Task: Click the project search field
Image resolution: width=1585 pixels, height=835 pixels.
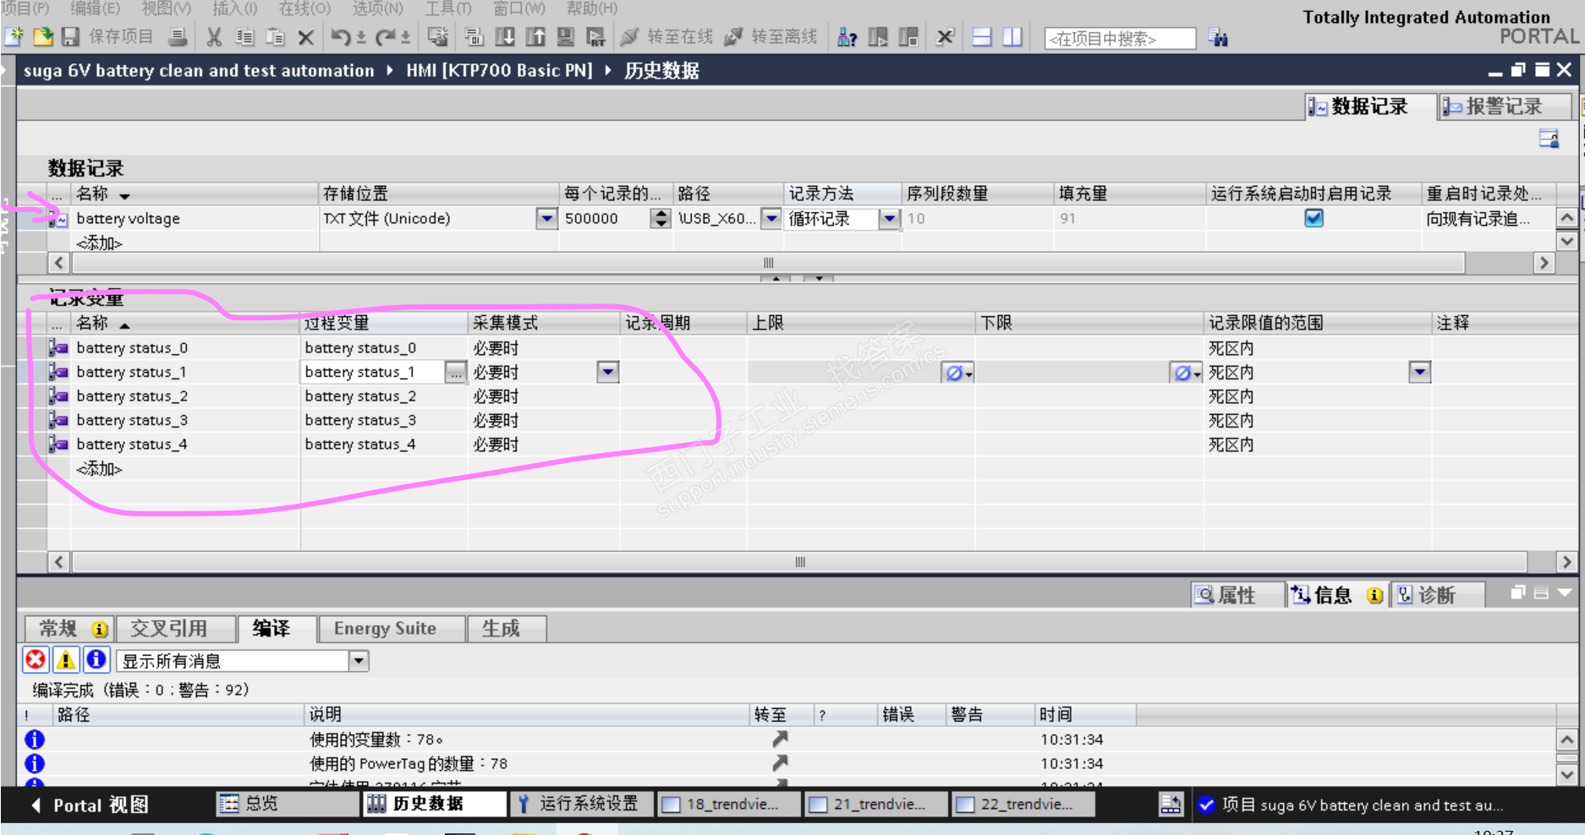Action: pos(1120,39)
